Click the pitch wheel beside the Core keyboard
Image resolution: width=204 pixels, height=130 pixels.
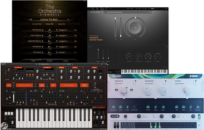pos(115,125)
